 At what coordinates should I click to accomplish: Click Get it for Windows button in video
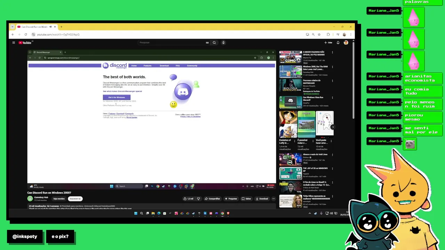point(116,97)
